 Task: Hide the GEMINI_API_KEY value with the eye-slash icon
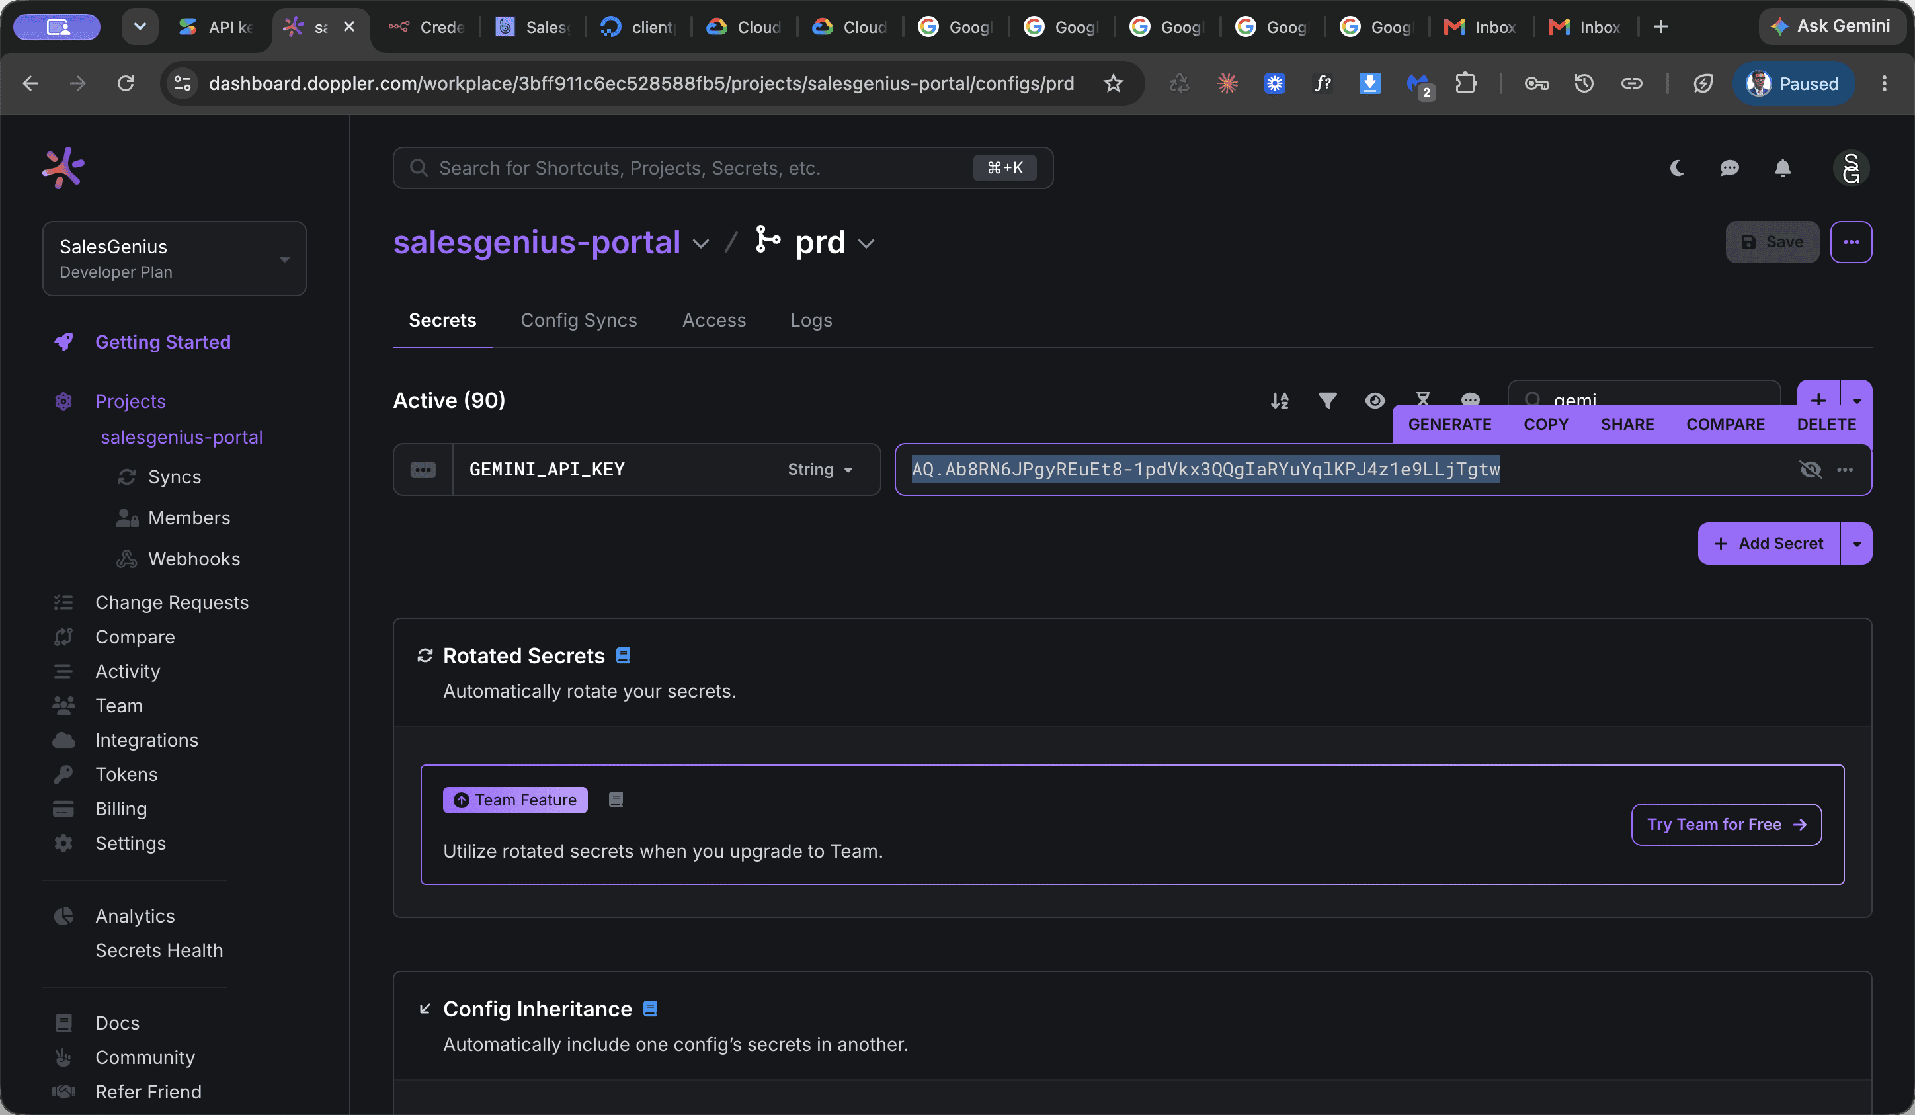[1810, 470]
